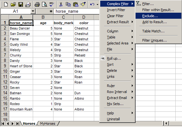
Task: Choose Filter... in the submenu
Action: (158, 4)
